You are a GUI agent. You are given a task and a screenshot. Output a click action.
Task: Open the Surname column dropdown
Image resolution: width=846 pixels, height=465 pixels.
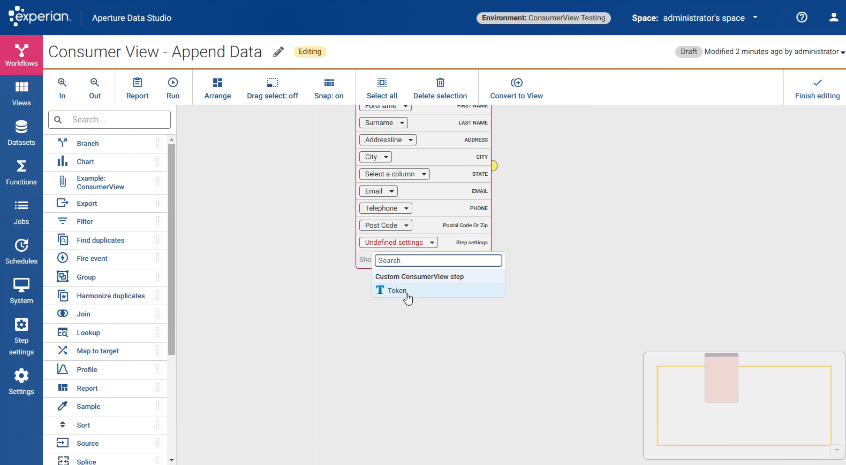pyautogui.click(x=383, y=123)
